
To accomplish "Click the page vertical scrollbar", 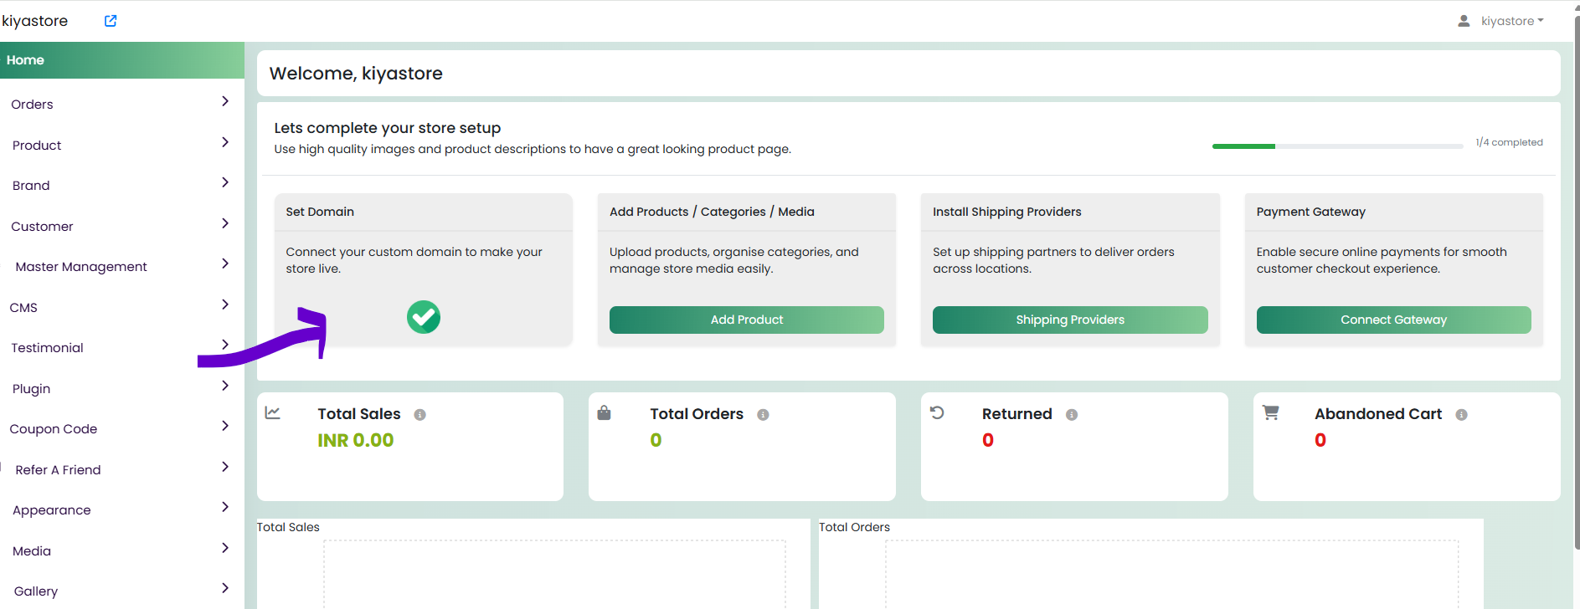I will coord(1577,284).
